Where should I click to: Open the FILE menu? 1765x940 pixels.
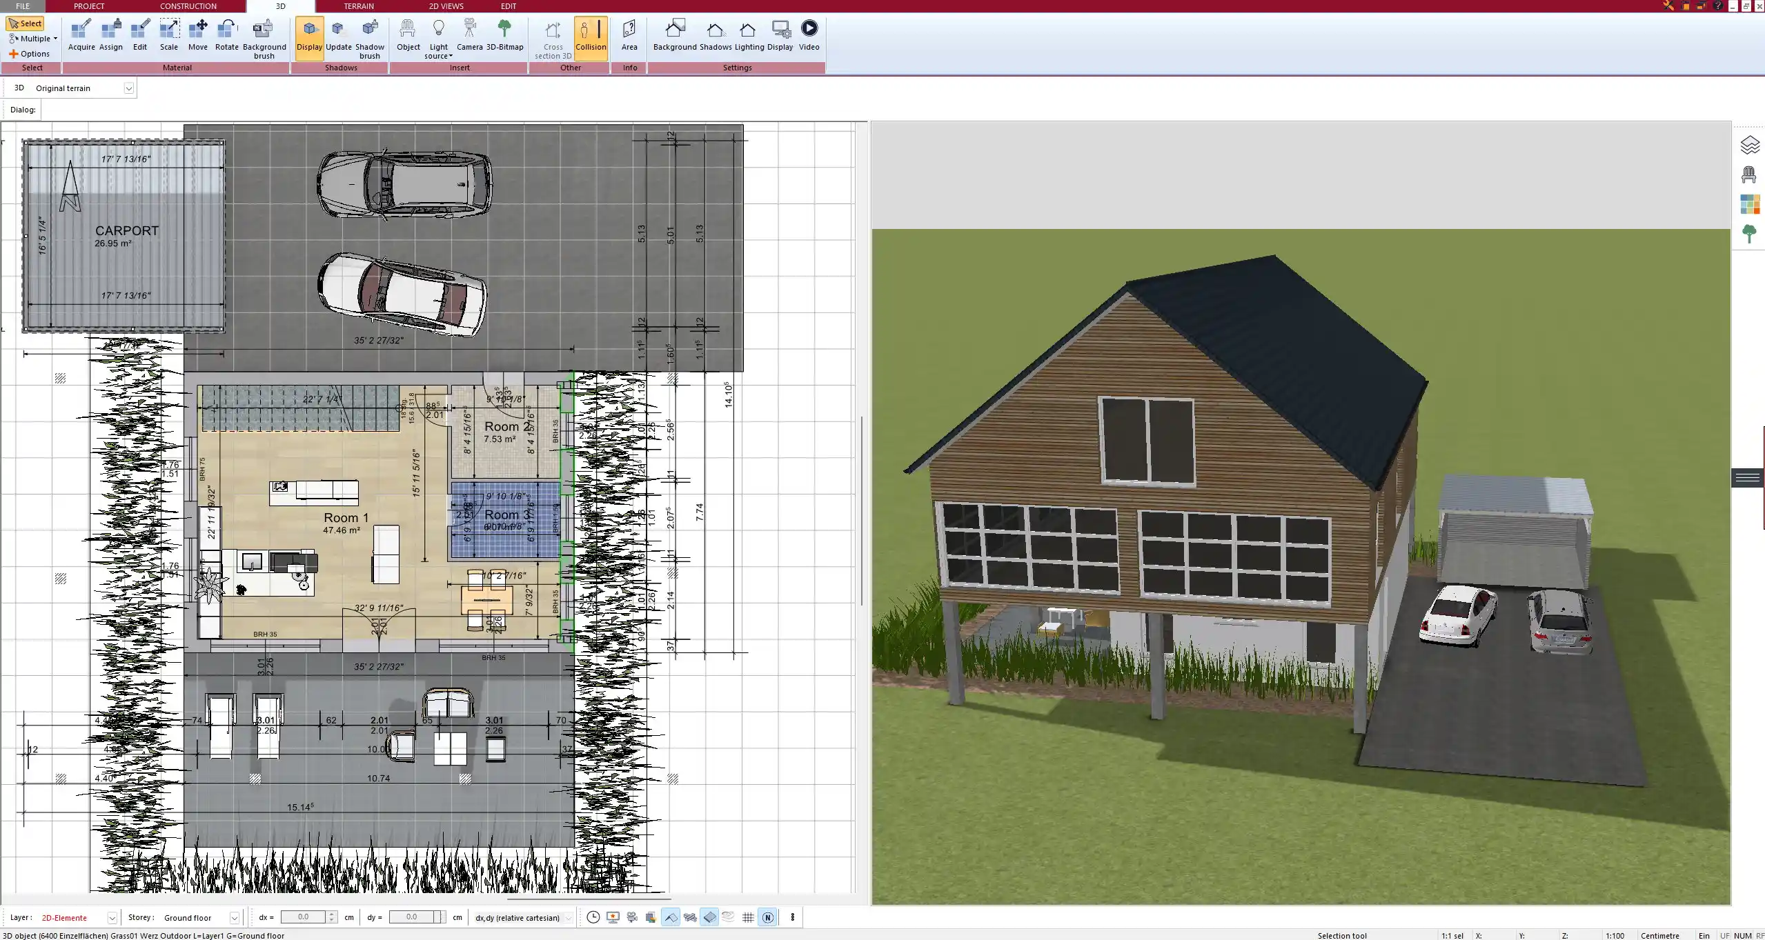23,6
